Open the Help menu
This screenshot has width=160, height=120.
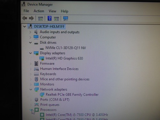point(65,11)
